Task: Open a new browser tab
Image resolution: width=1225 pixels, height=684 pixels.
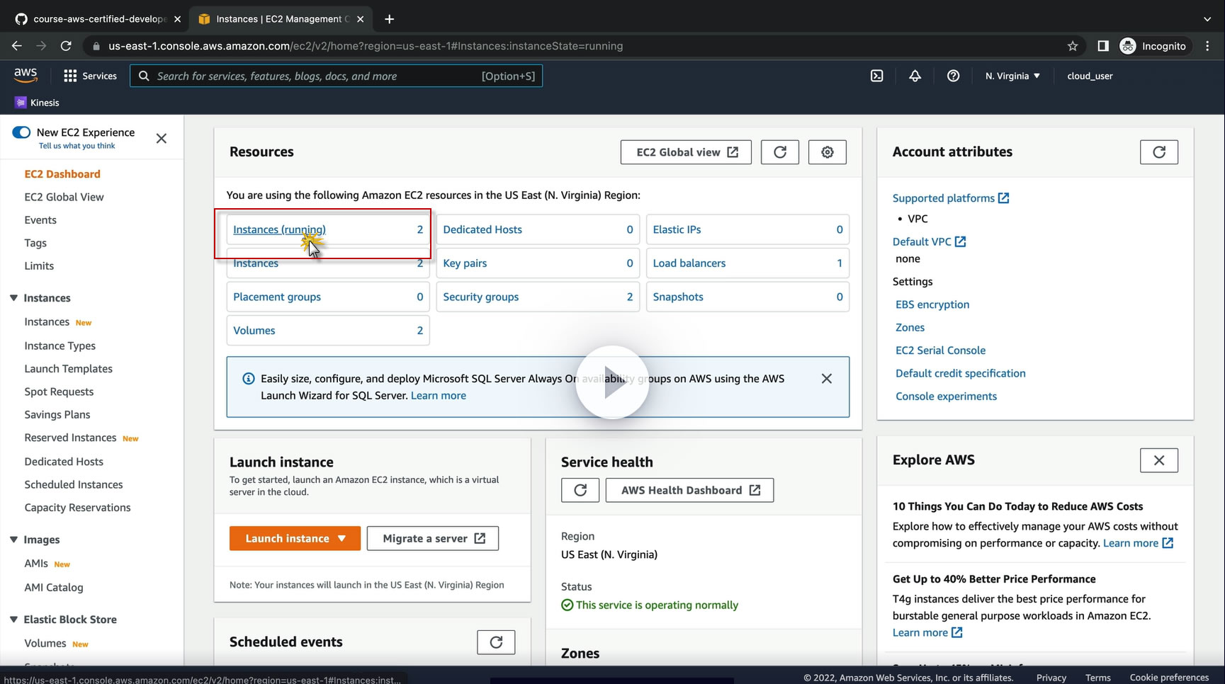Action: [x=389, y=19]
